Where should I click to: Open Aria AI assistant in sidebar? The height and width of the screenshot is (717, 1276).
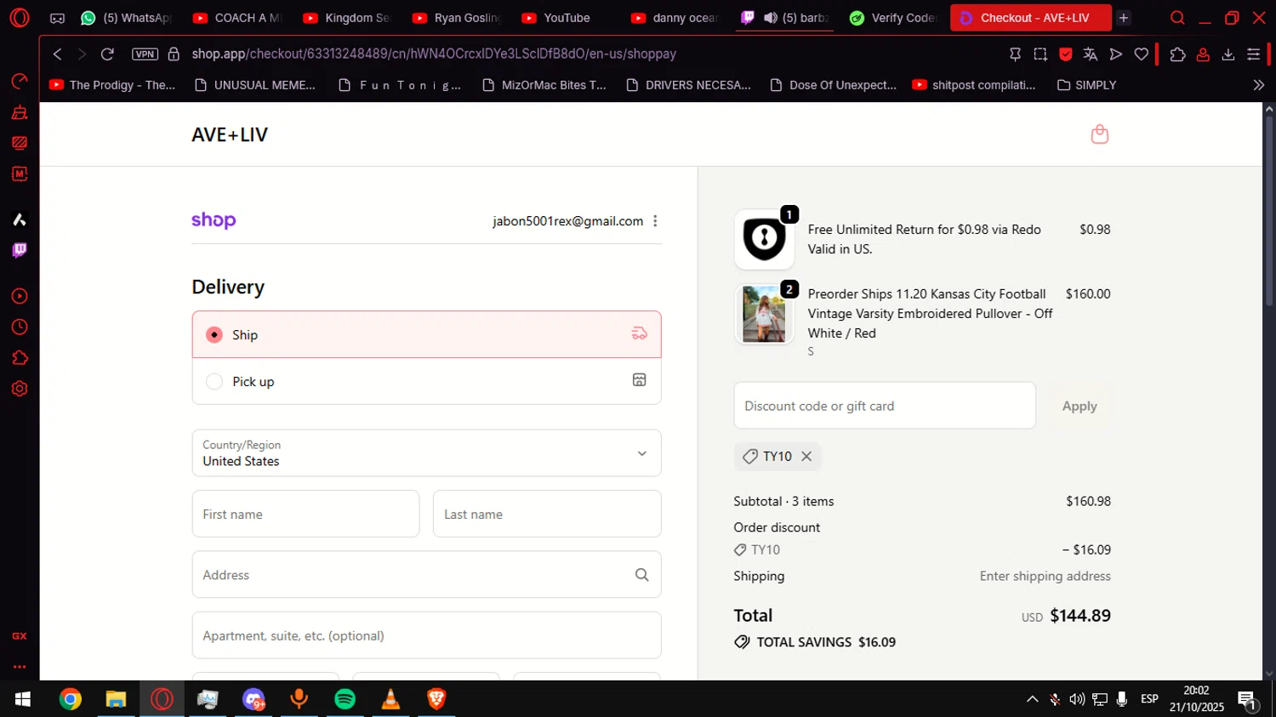coord(20,219)
